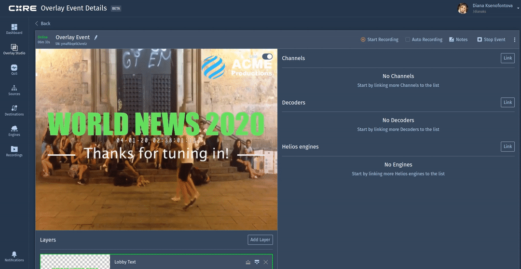Navigate to Engines in the sidebar
The image size is (521, 269).
(x=14, y=131)
